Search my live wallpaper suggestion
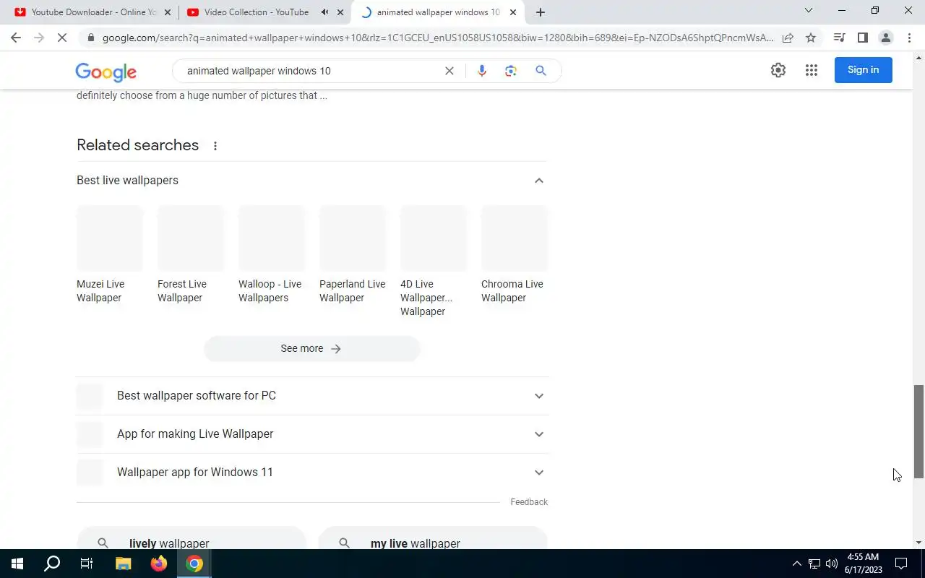925x578 pixels. click(x=433, y=538)
